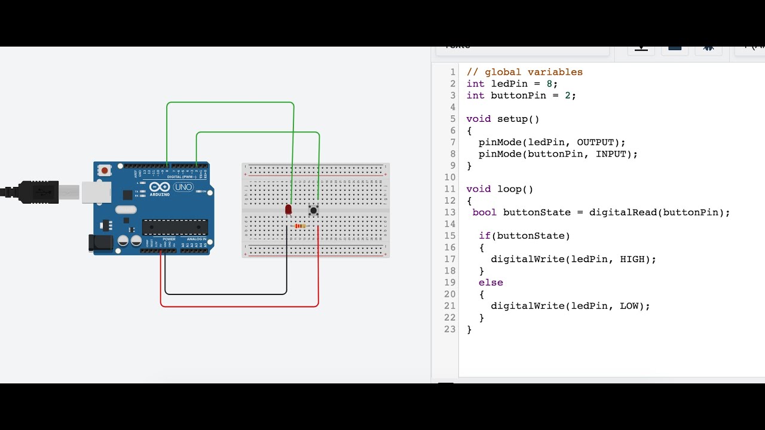Click the 'int buttonPin = 2;' line
This screenshot has width=765, height=430.
click(x=522, y=96)
